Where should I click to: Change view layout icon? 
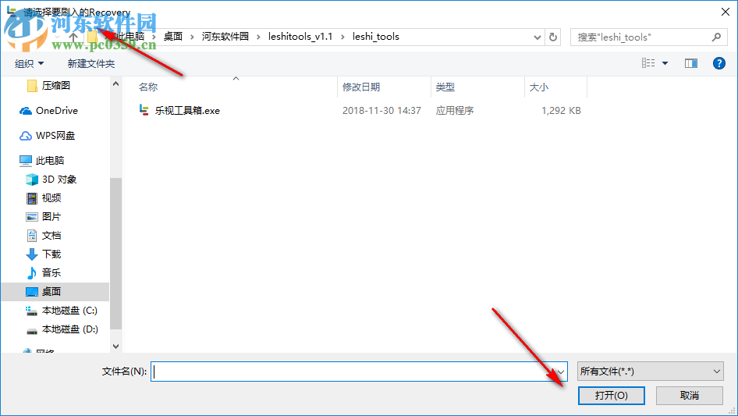pyautogui.click(x=648, y=63)
